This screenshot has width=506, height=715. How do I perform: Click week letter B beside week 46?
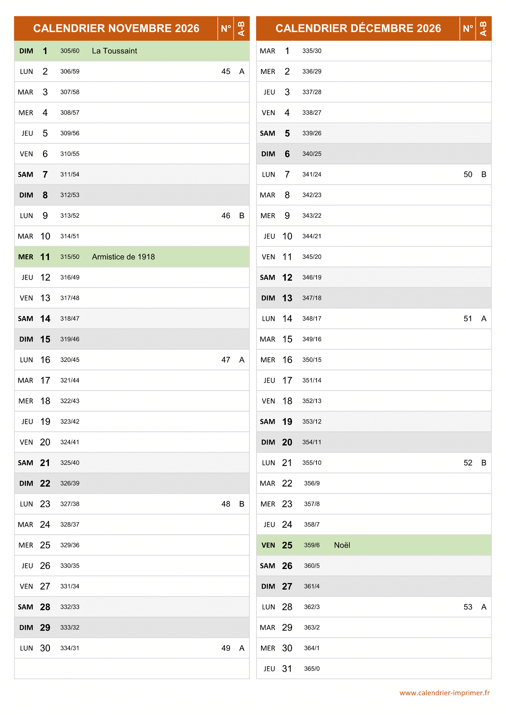(242, 216)
